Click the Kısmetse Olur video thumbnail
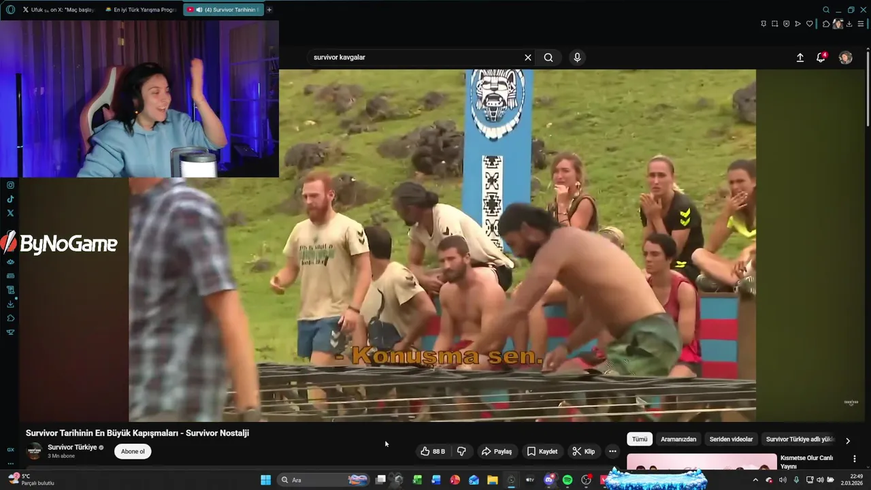Screen dimensions: 871x490 click(702, 461)
